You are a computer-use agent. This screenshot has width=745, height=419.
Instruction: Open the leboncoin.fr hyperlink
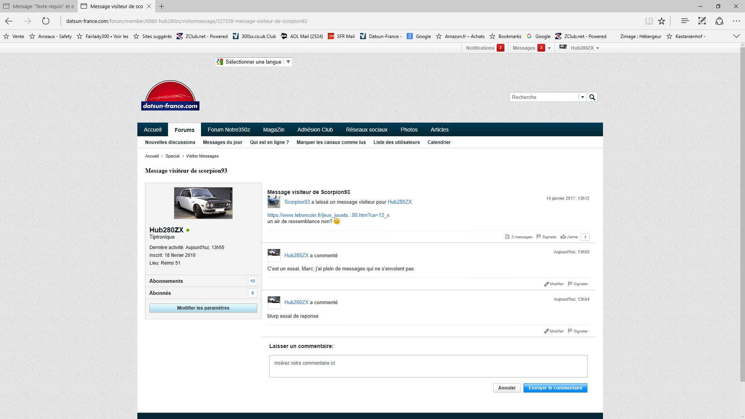coord(328,215)
